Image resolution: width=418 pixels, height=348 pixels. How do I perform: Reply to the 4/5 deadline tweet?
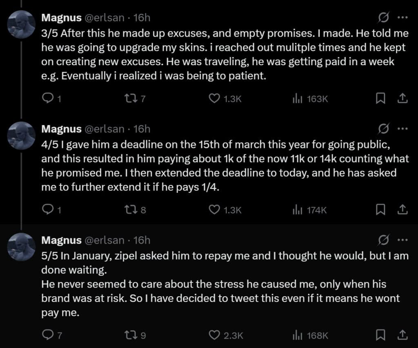(48, 210)
